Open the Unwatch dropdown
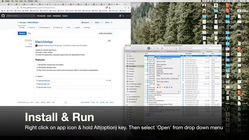 (x=86, y=23)
